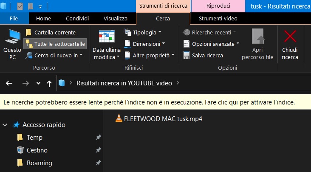
Task: Click the Strumenti di ricerca contextual header
Action: click(x=163, y=6)
